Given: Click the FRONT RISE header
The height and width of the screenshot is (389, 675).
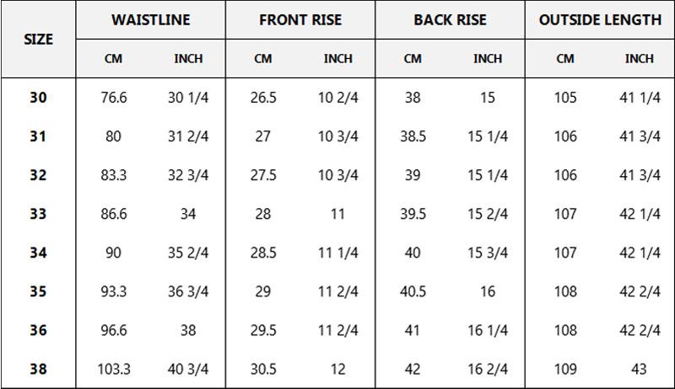Looking at the screenshot, I should coord(300,19).
